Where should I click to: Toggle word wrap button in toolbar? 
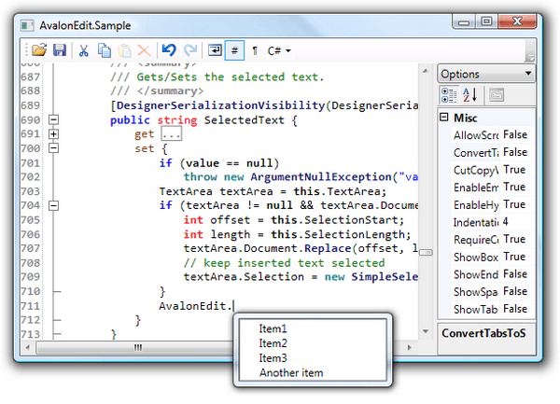(x=215, y=49)
